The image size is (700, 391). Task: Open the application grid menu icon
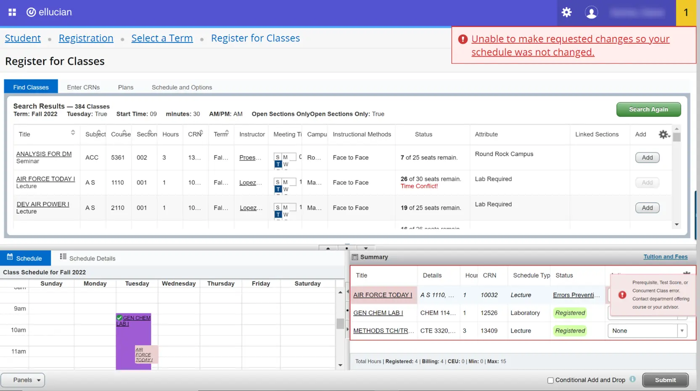12,12
